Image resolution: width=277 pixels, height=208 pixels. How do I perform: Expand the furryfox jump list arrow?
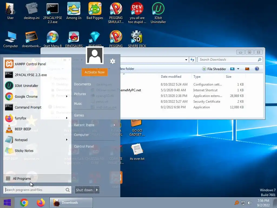[67, 118]
